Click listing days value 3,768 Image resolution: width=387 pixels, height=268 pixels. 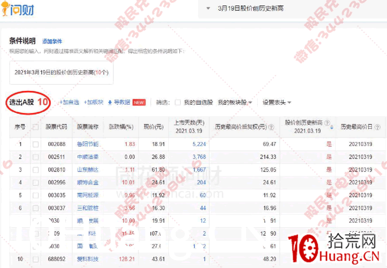tap(199, 157)
